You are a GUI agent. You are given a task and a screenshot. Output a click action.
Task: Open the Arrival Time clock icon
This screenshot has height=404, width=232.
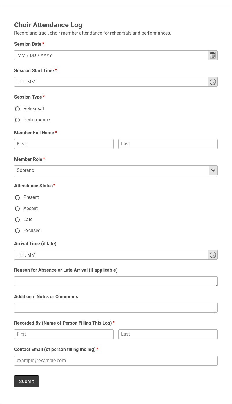pos(213,255)
